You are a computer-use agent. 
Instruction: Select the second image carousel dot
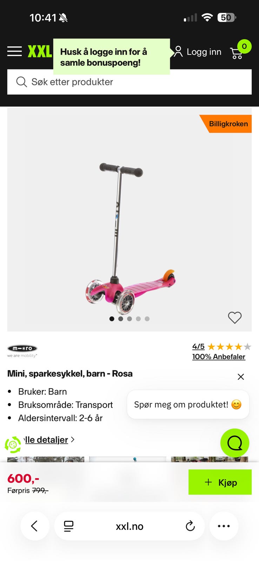[x=121, y=319]
